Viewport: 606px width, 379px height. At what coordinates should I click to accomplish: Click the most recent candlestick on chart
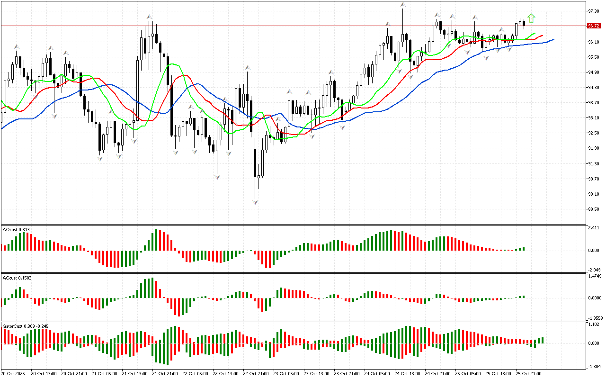click(x=524, y=24)
